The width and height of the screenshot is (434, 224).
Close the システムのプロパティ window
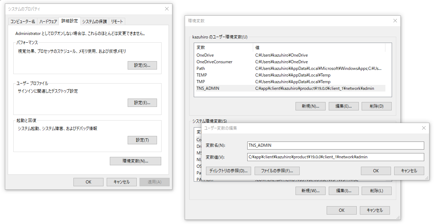point(166,9)
